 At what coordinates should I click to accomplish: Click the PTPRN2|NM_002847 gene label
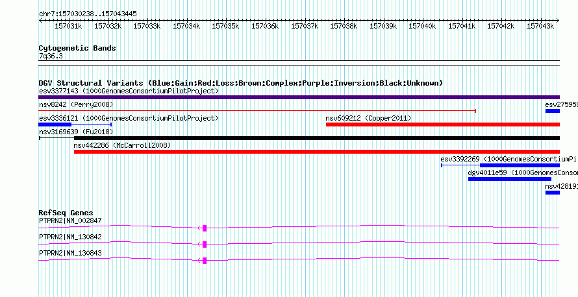click(70, 221)
